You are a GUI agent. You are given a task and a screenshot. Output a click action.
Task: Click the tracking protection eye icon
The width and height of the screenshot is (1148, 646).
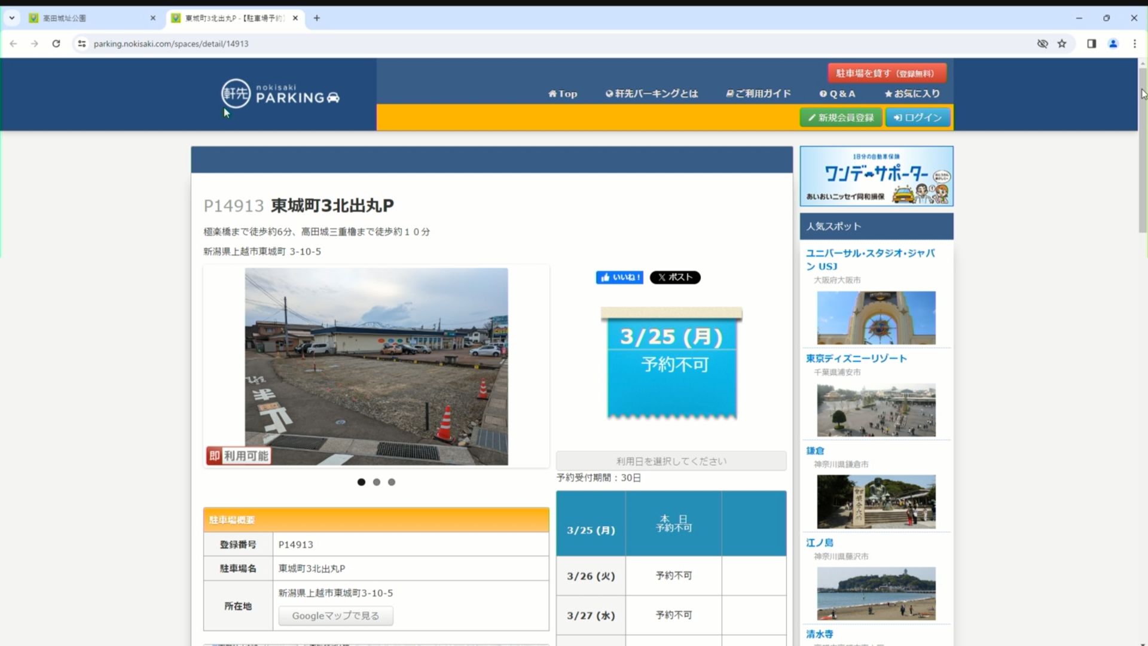(x=1042, y=44)
